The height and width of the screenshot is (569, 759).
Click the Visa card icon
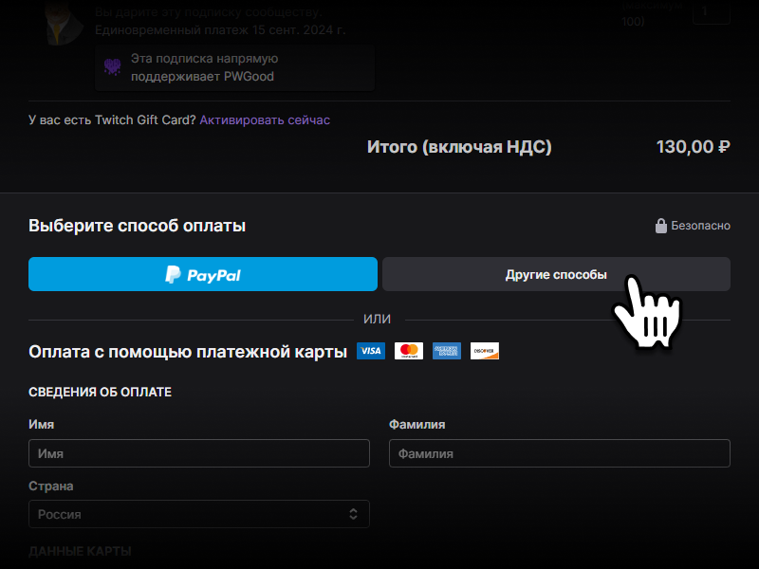371,351
